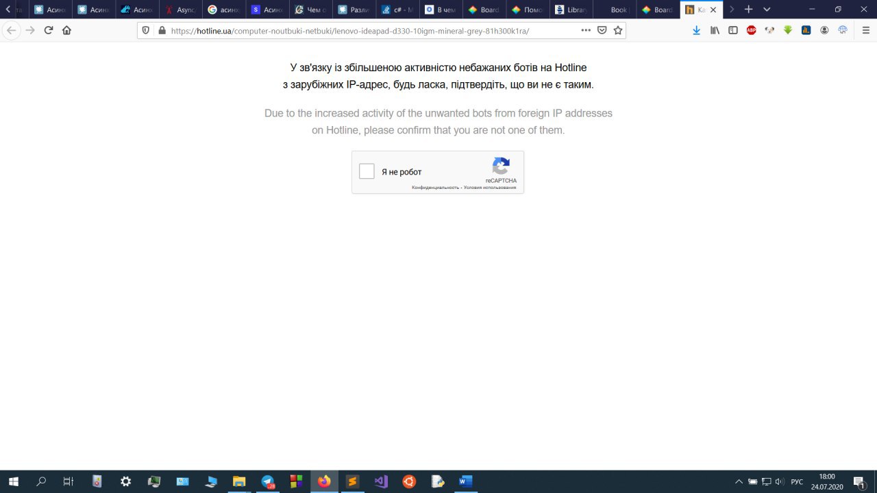Image resolution: width=877 pixels, height=493 pixels.
Task: Go back to the previous page
Action: (11, 30)
